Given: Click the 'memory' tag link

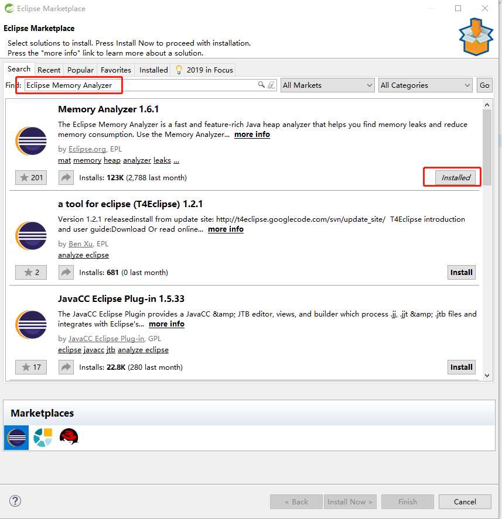Looking at the screenshot, I should coord(87,160).
